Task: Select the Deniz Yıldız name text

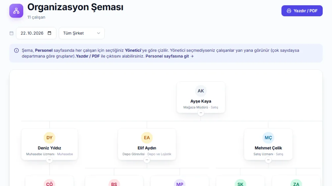Action: [49, 148]
